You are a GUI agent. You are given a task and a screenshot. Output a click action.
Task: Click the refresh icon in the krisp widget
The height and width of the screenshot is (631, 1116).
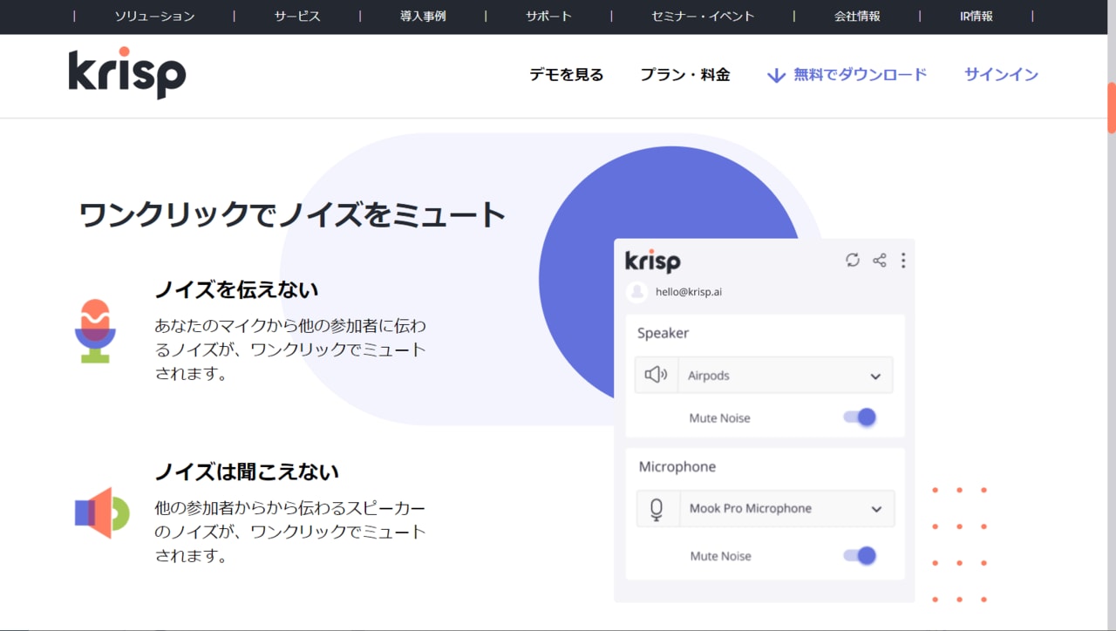click(x=853, y=260)
